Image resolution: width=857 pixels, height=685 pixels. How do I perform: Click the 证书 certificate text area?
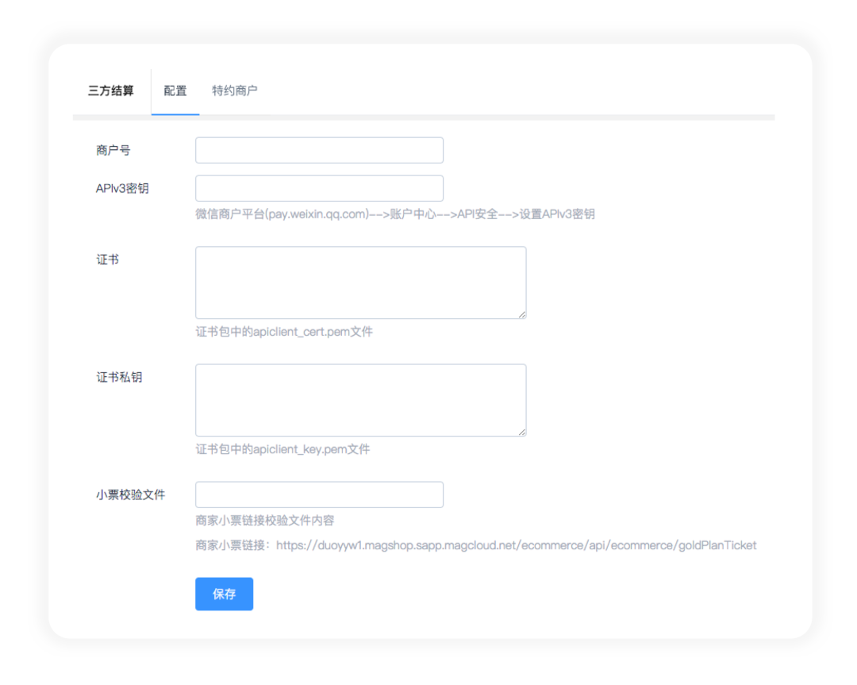(x=361, y=282)
